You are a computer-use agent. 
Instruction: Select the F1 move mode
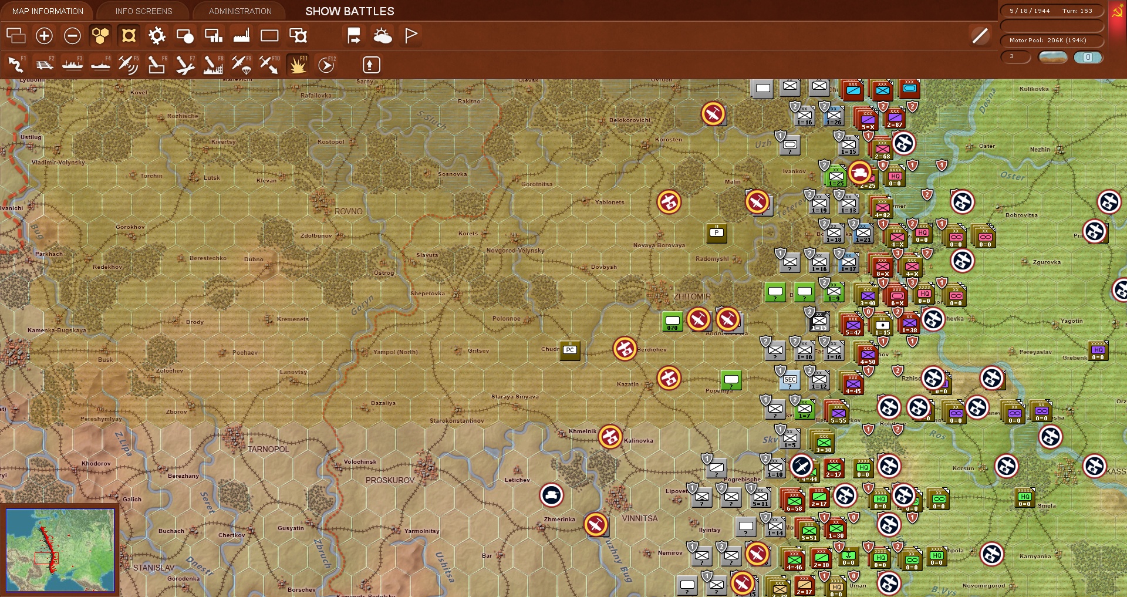[x=16, y=65]
